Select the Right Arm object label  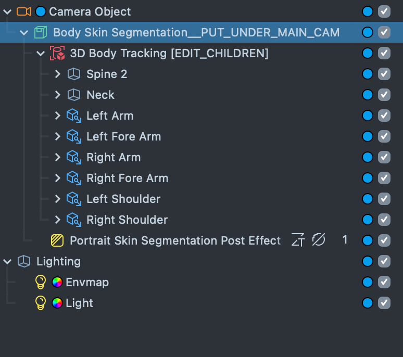coord(114,157)
